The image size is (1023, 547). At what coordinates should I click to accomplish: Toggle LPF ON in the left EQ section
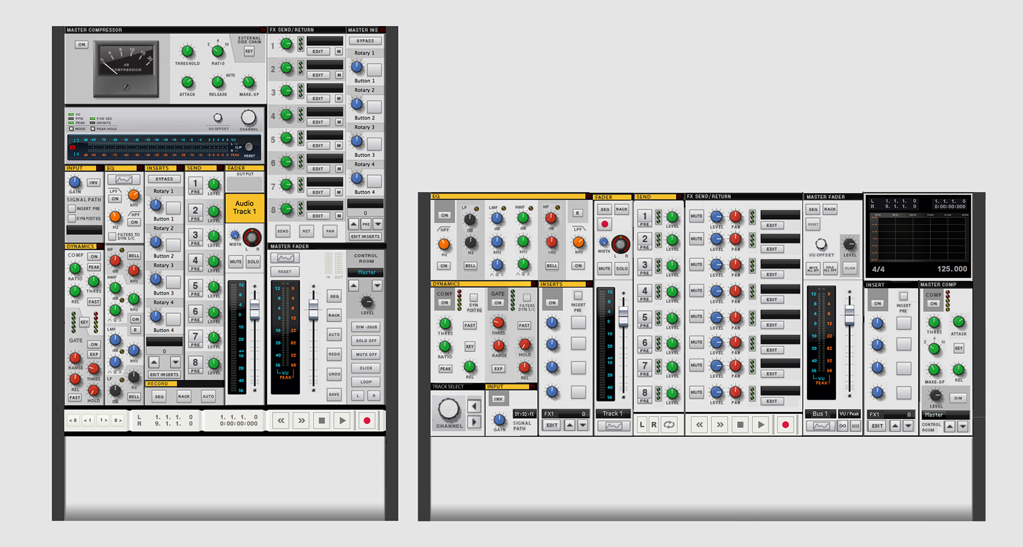(115, 199)
